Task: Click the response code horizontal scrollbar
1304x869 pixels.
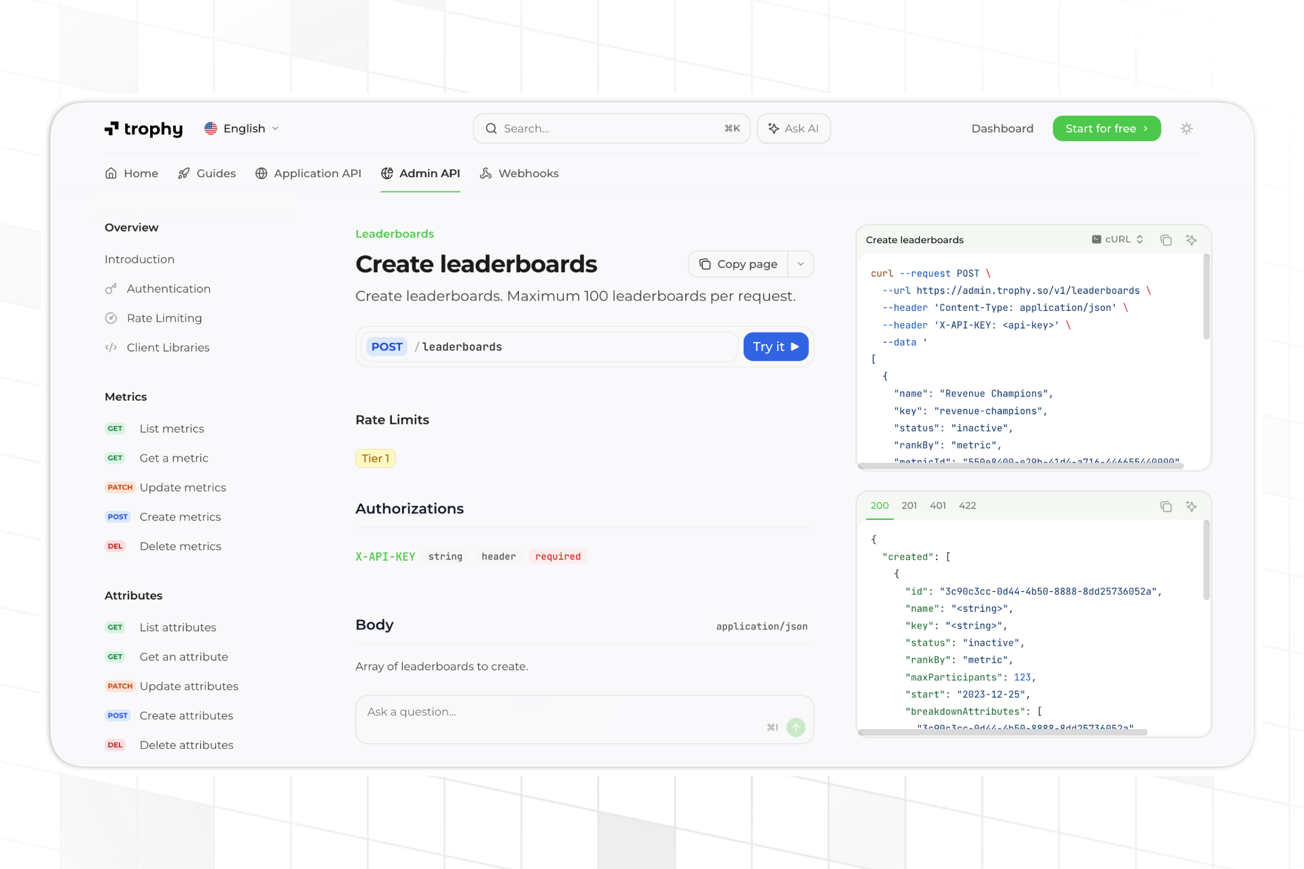Action: pos(1002,732)
